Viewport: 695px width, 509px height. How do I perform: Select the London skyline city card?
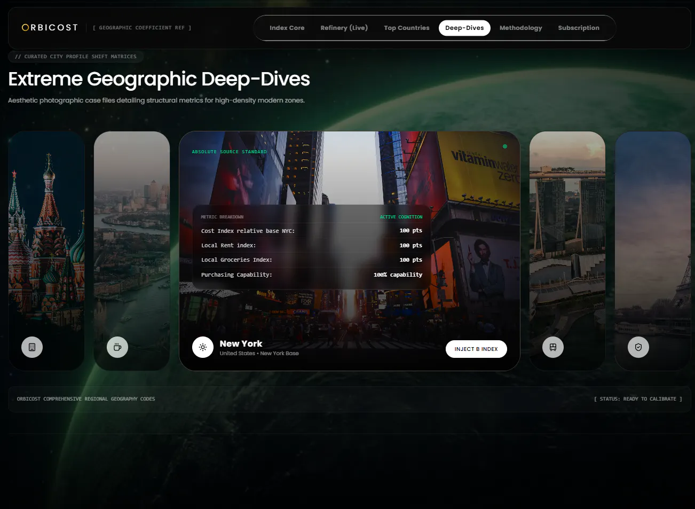[x=132, y=251]
